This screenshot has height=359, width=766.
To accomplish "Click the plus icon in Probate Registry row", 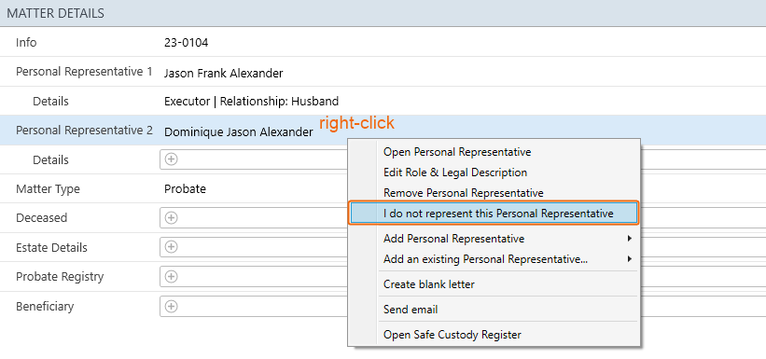I will click(x=171, y=276).
